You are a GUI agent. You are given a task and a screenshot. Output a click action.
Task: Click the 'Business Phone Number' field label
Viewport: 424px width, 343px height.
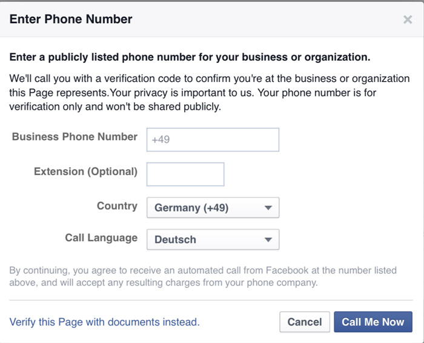75,137
